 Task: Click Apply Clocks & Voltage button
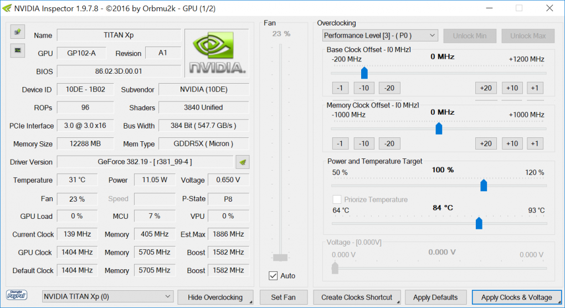[516, 297]
